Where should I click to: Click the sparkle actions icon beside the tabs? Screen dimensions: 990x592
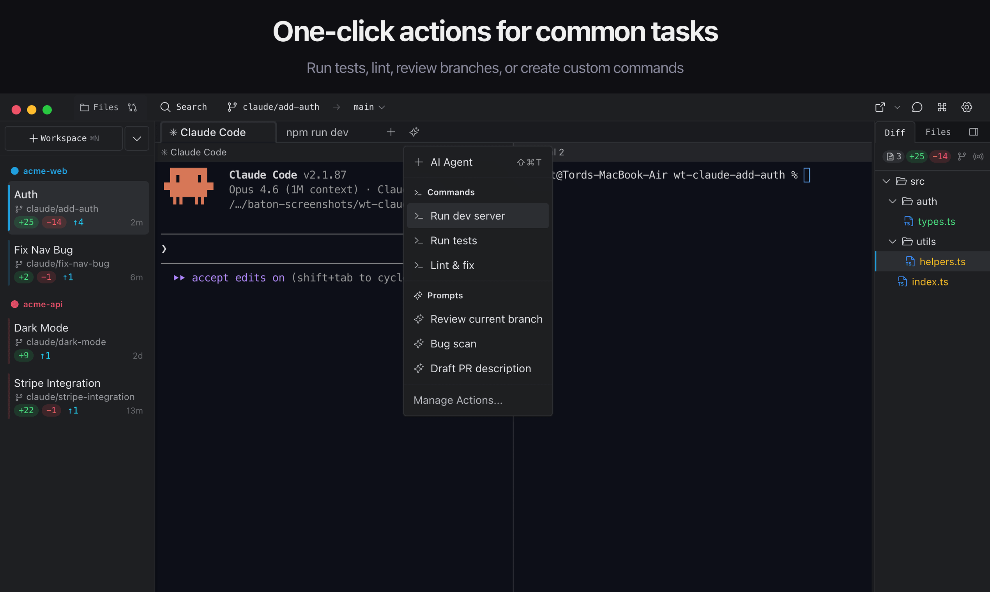click(x=414, y=132)
